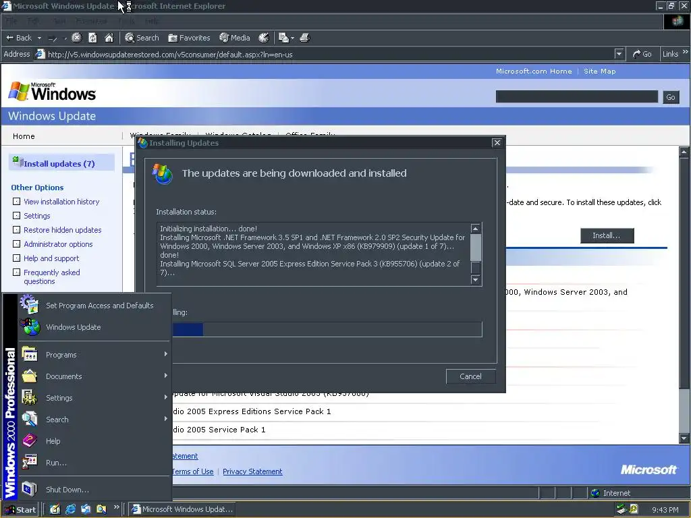The width and height of the screenshot is (691, 518).
Task: Toggle the Help and support box
Action: click(17, 258)
